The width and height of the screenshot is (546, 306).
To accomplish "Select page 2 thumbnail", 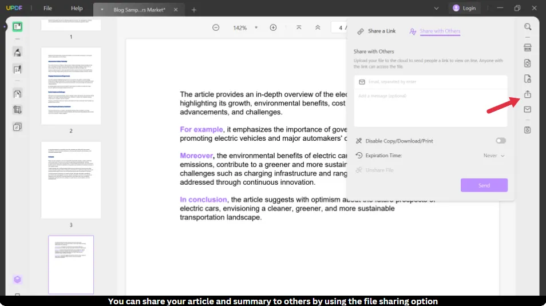I will (x=71, y=86).
